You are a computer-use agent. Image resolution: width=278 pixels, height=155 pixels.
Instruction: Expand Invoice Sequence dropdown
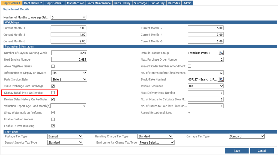(x=206, y=86)
